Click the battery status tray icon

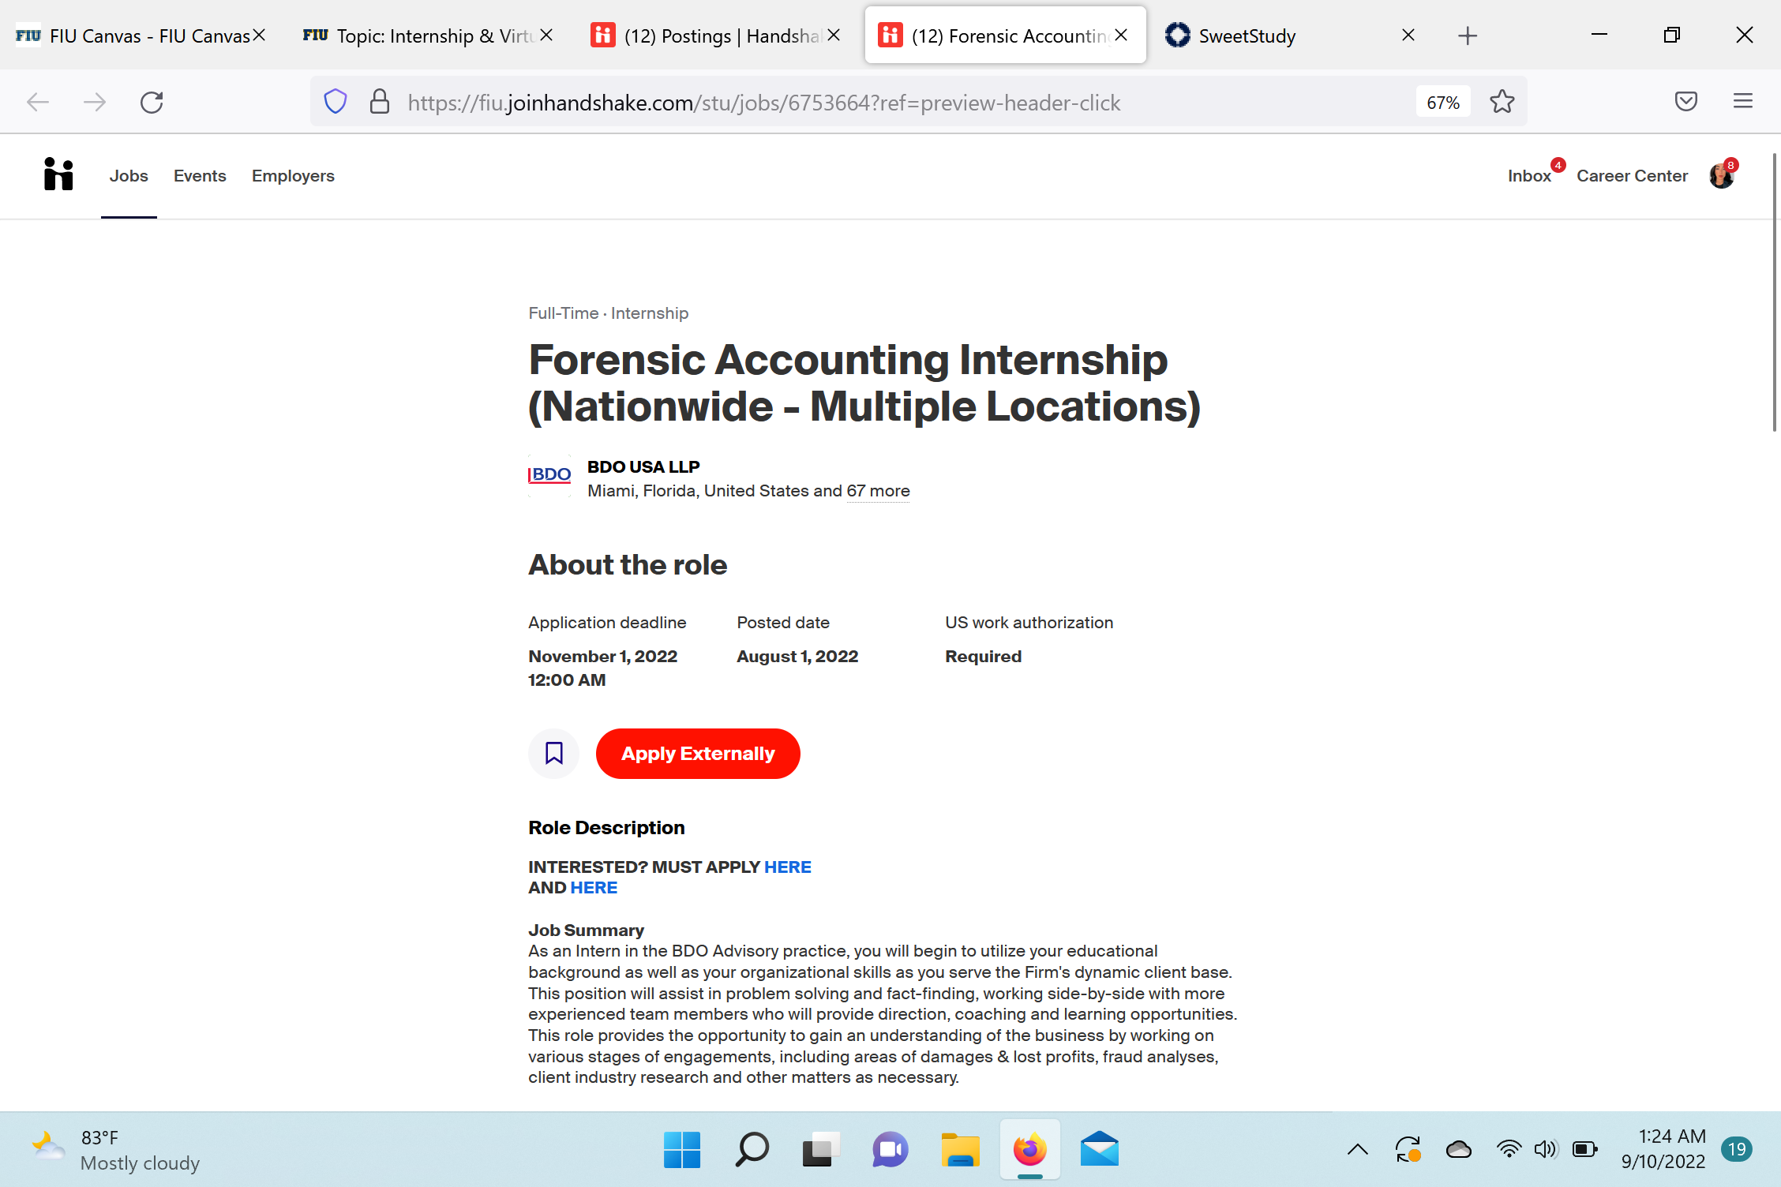(x=1584, y=1149)
